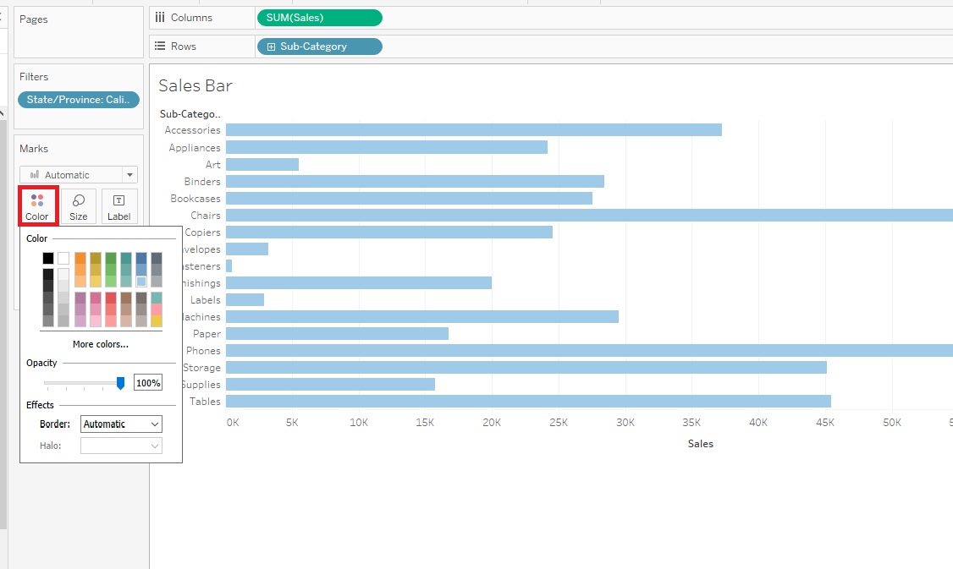Click the Columns shelf icon
This screenshot has width=953, height=569.
[x=160, y=18]
